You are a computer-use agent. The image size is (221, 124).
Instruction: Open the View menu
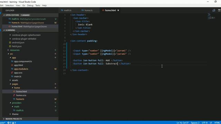(x=18, y=6)
